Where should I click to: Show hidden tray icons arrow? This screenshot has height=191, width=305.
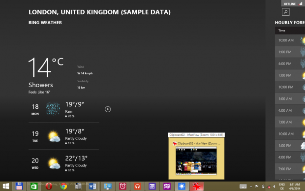click(251, 187)
